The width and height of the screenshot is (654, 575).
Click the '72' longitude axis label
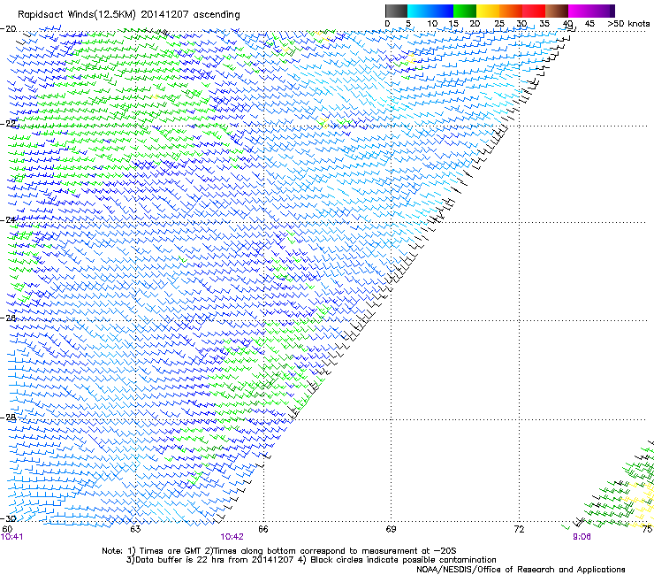point(519,530)
